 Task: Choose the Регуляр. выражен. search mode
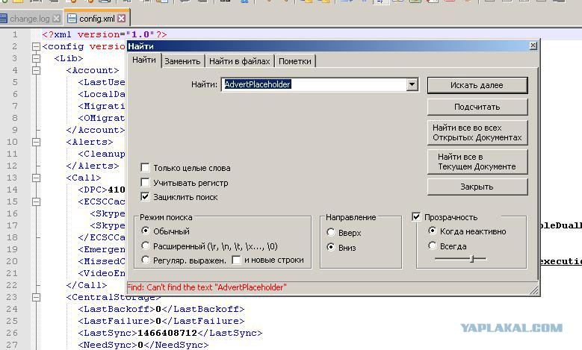tap(146, 260)
